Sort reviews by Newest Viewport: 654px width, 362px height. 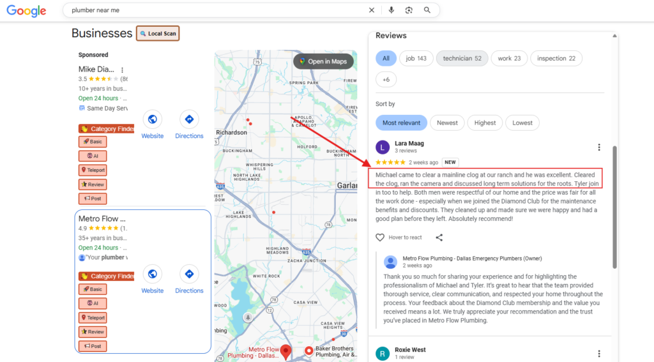[x=447, y=123]
